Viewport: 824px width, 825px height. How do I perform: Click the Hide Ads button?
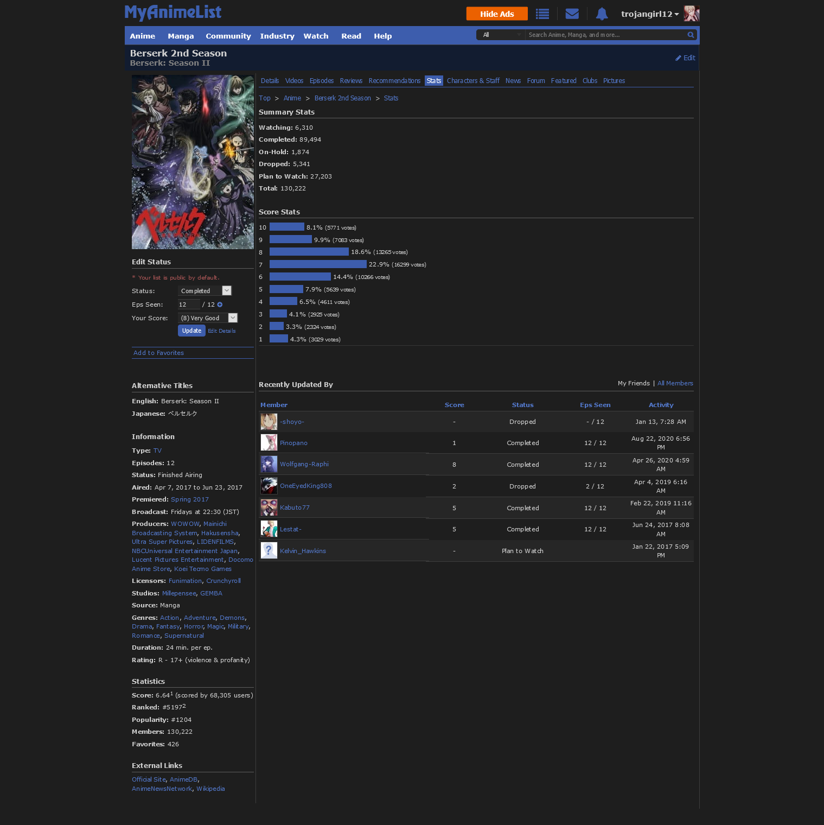click(497, 14)
